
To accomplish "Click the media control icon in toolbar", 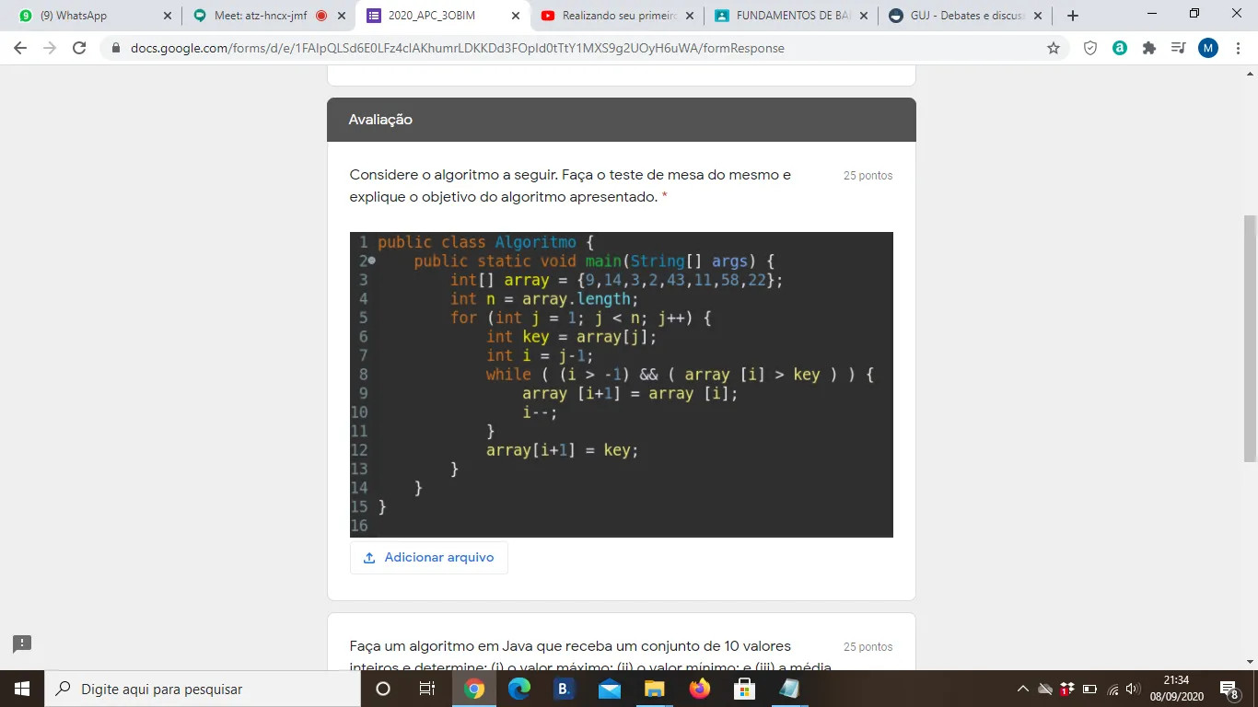I will pos(1178,48).
